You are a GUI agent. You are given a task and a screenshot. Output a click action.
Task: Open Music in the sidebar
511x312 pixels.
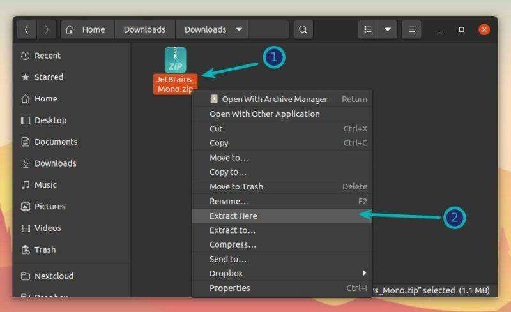pyautogui.click(x=72, y=185)
